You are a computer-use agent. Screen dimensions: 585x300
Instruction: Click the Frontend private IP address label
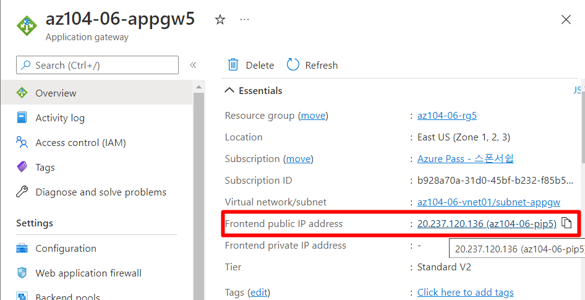click(286, 246)
